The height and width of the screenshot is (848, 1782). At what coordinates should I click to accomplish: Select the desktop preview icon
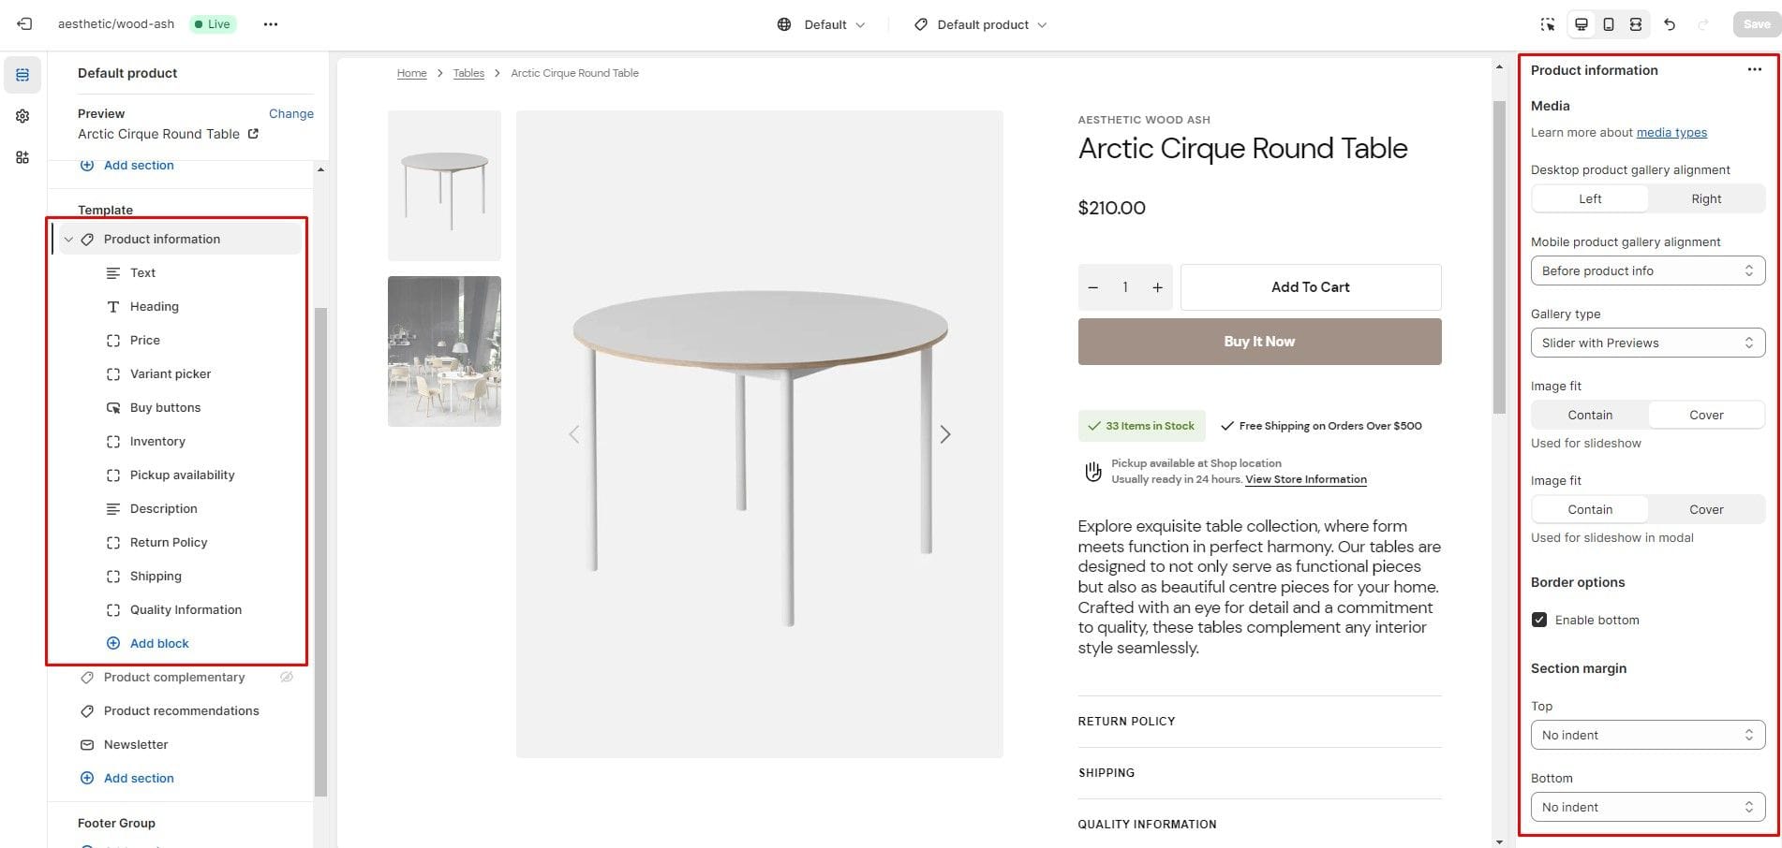click(x=1582, y=24)
